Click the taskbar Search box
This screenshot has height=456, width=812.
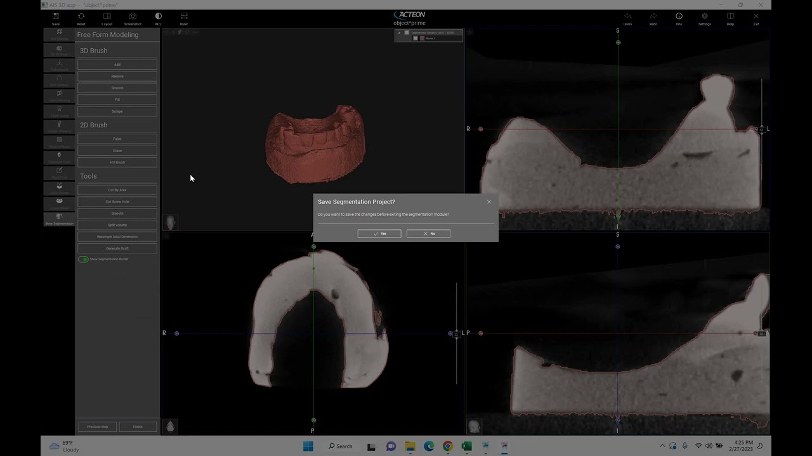340,446
